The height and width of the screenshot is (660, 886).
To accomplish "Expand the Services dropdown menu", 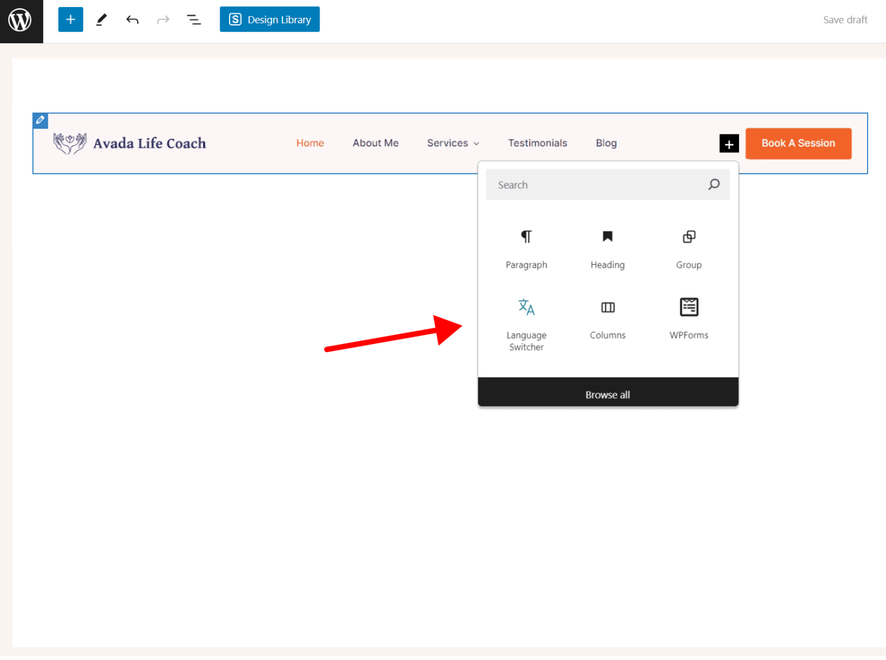I will pyautogui.click(x=453, y=143).
